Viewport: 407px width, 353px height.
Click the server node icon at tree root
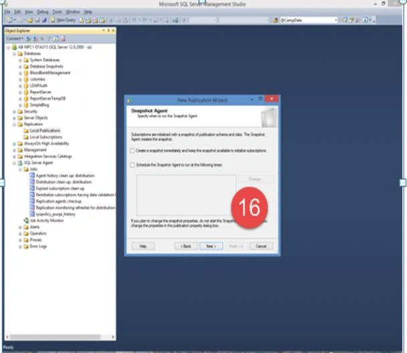point(15,47)
